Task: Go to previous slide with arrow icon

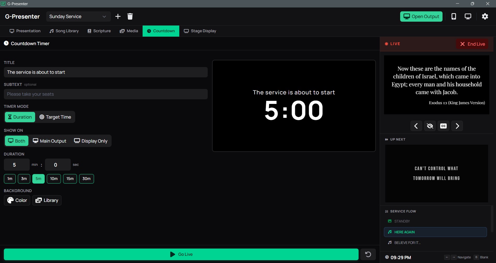Action: [416, 126]
